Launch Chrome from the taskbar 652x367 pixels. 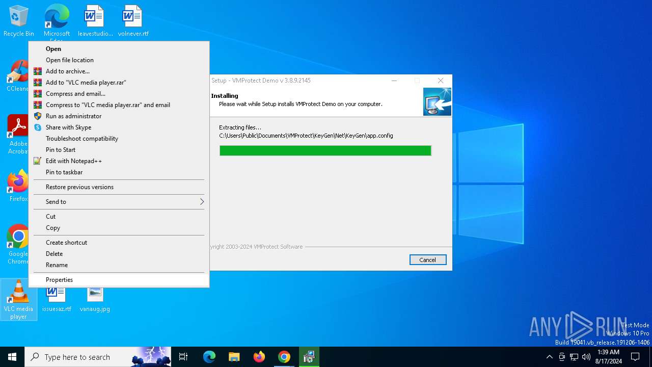pos(284,357)
